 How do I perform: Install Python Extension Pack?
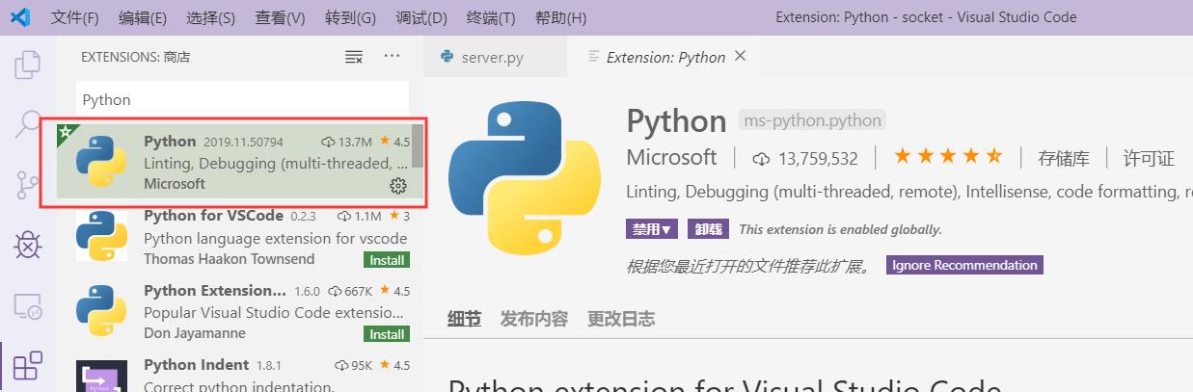point(387,334)
